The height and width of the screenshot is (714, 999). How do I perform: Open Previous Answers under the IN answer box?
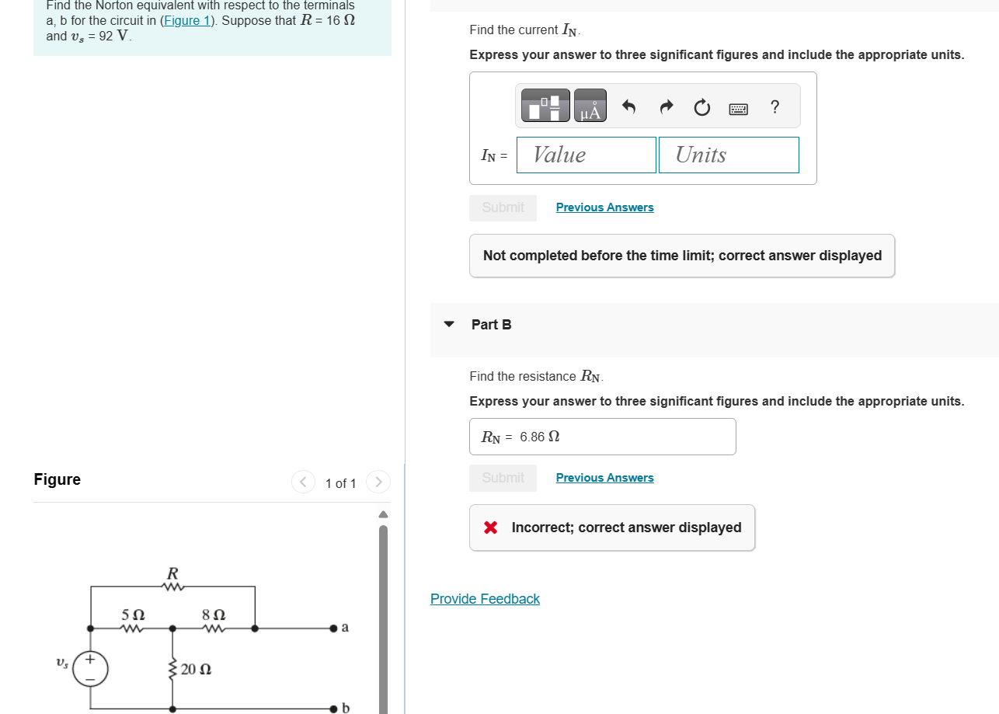click(x=604, y=207)
